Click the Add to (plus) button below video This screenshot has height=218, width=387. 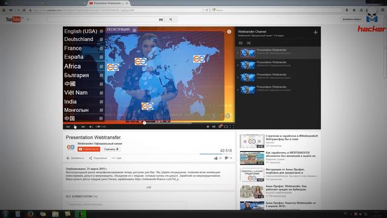point(75,158)
